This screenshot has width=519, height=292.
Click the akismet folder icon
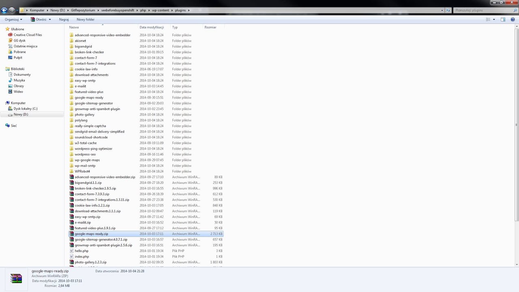pyautogui.click(x=72, y=41)
